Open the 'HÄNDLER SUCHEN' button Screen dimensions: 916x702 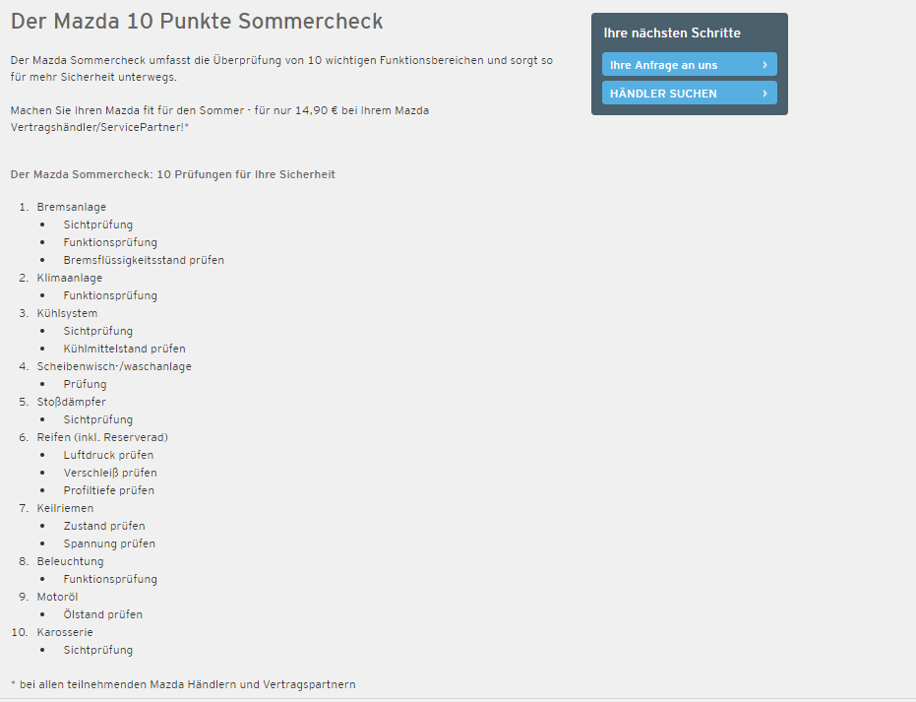click(690, 93)
